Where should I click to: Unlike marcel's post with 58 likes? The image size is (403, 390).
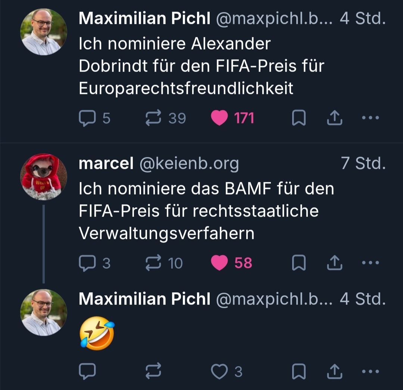(x=219, y=263)
